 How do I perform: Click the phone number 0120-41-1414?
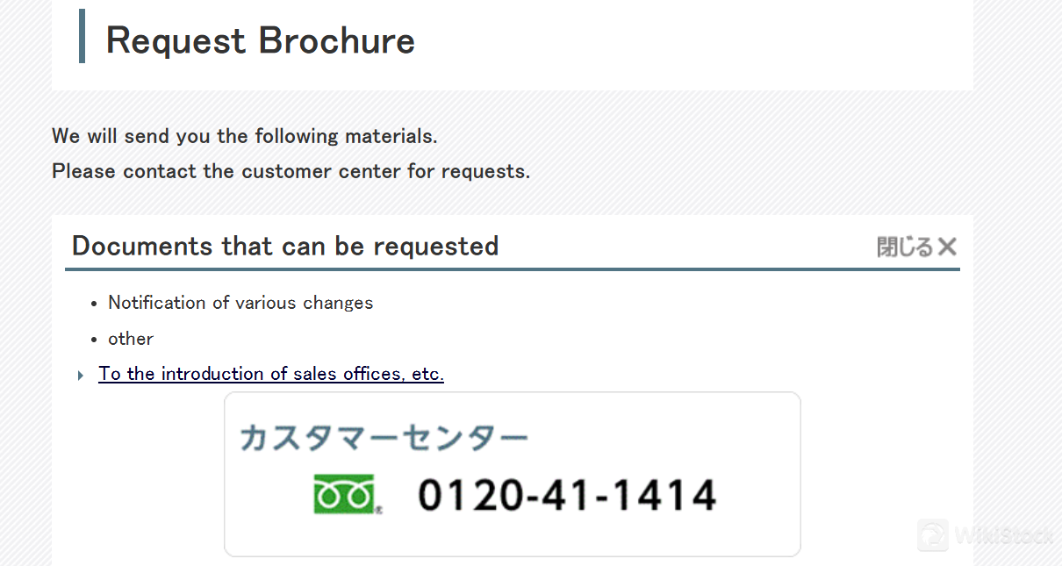[x=567, y=495]
